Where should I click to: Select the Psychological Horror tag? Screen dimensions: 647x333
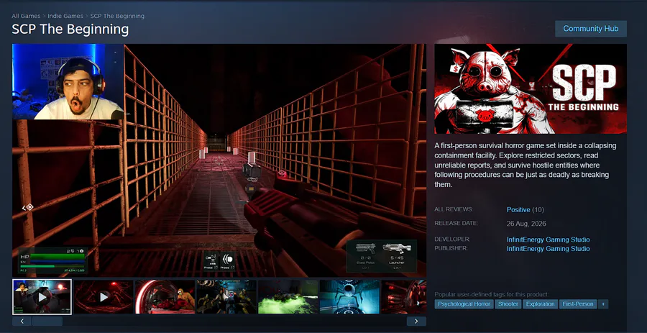[x=464, y=304]
